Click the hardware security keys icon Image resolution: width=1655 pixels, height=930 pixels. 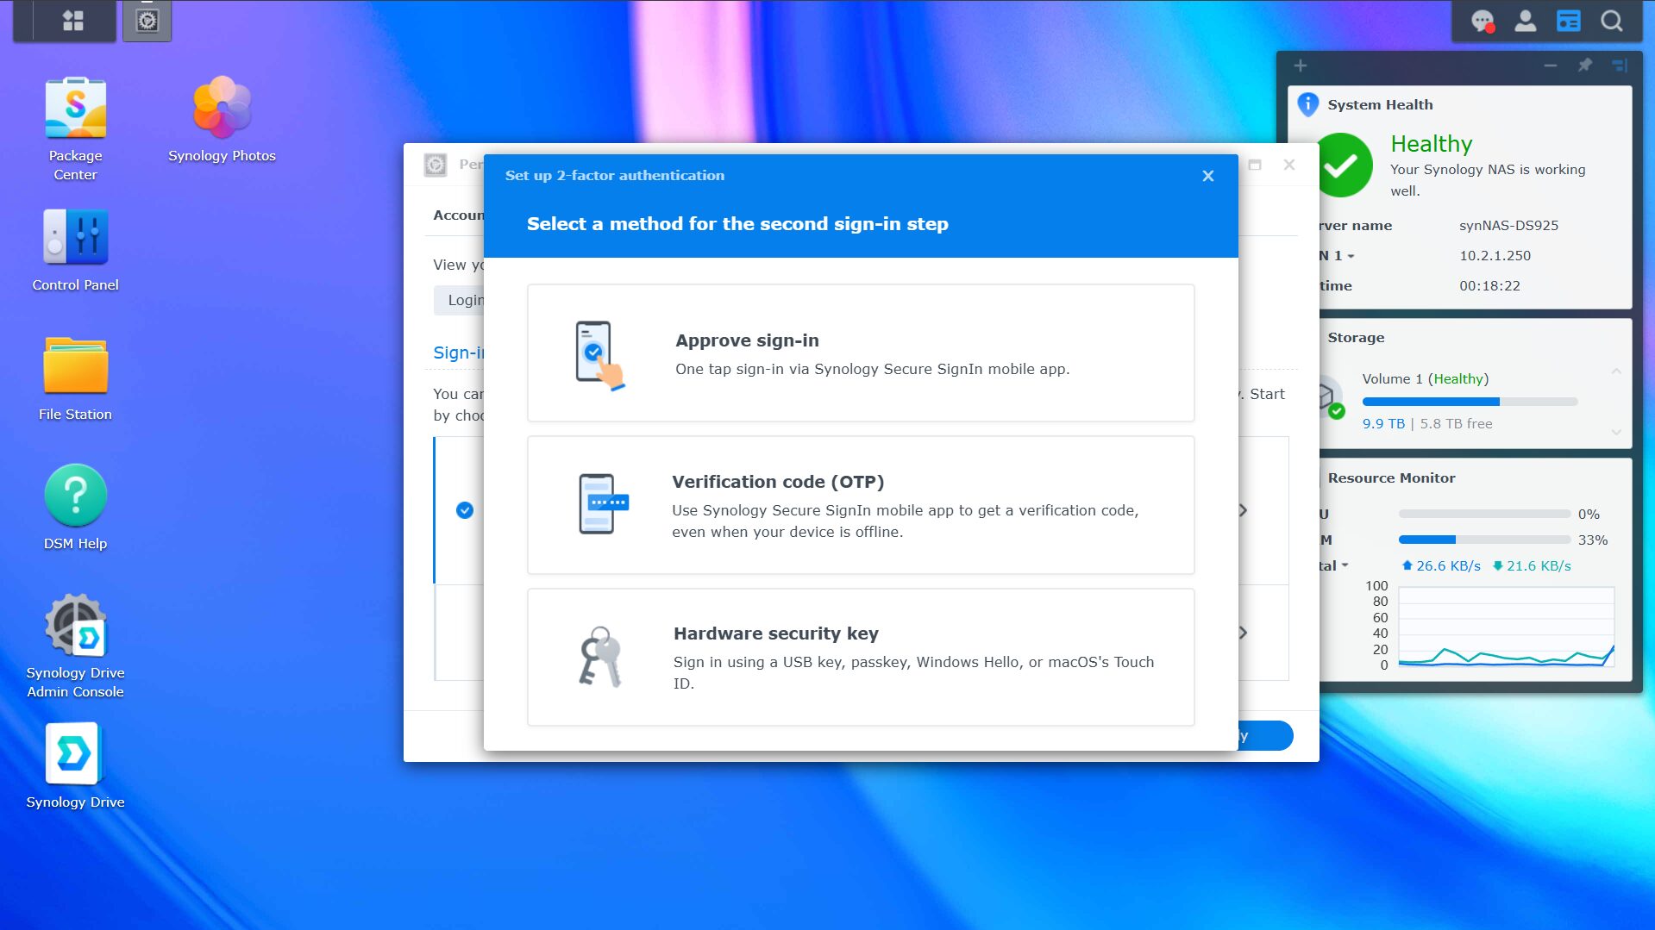[x=600, y=657]
